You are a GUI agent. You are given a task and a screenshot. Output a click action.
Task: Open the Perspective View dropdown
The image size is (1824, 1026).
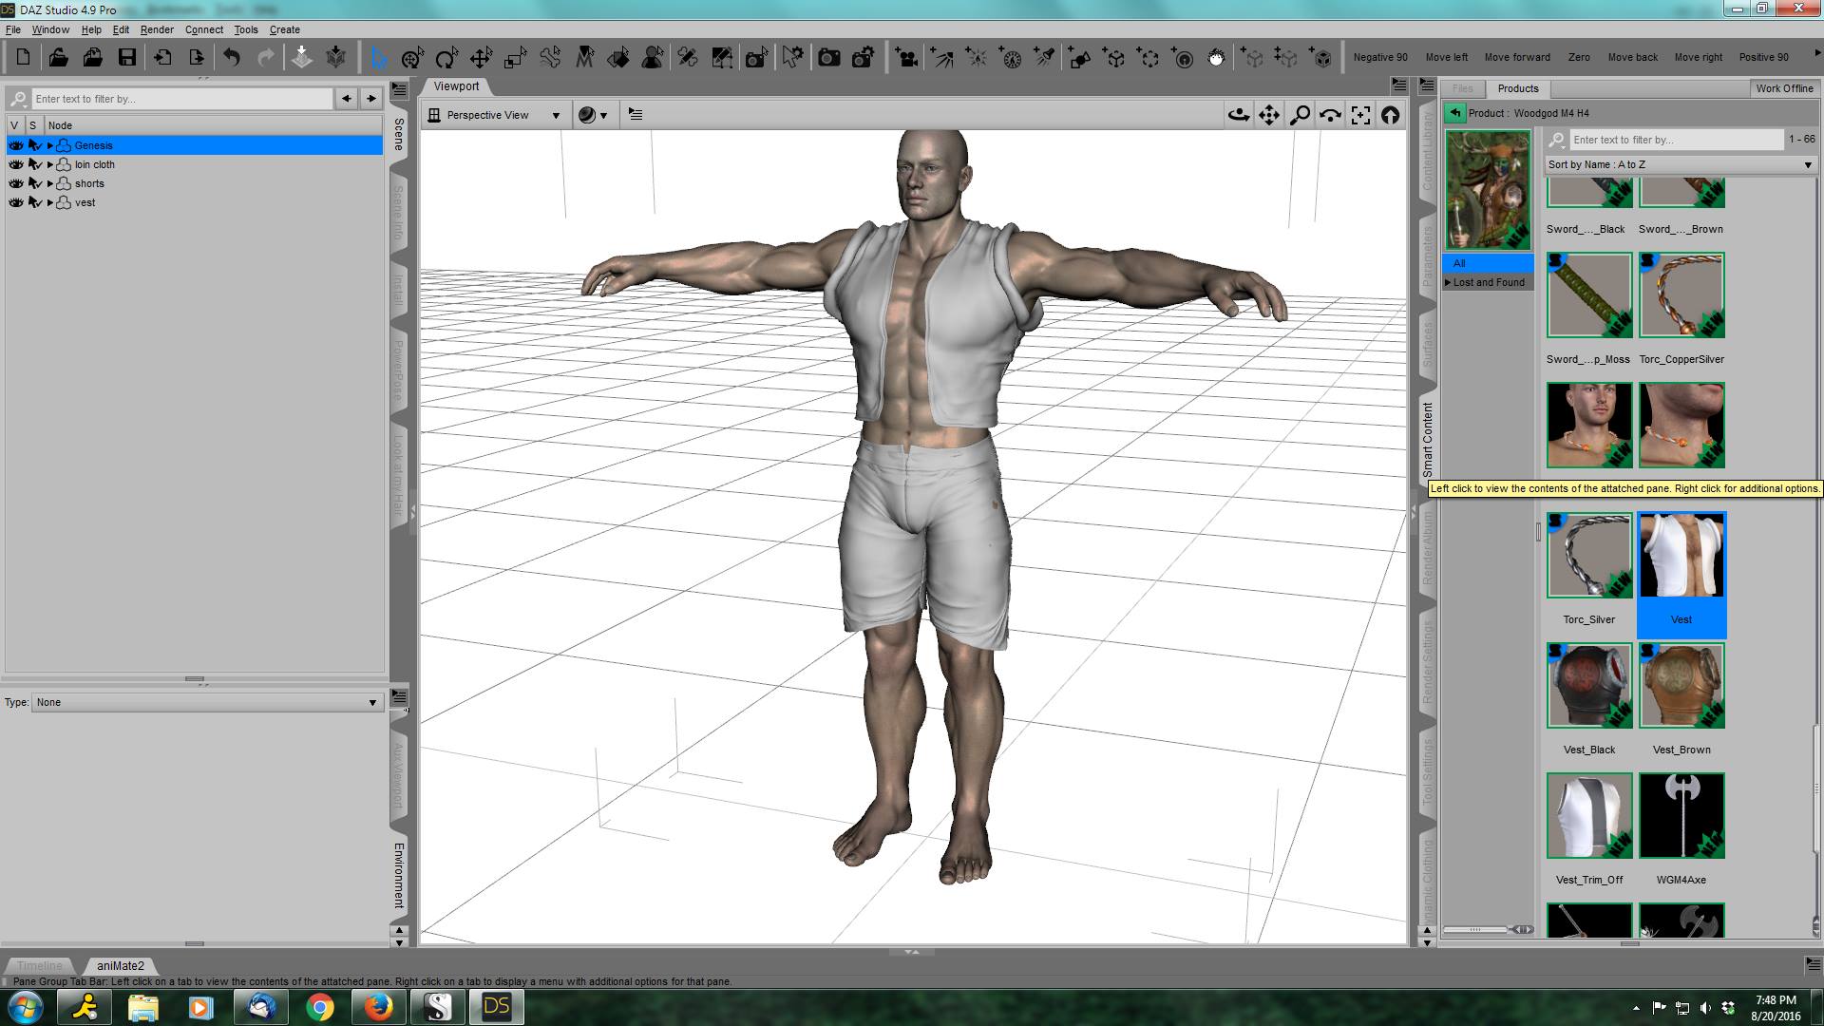coord(494,115)
